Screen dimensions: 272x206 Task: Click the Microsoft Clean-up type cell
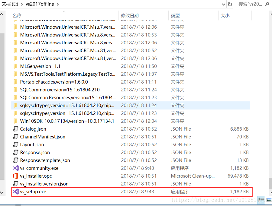193,176
